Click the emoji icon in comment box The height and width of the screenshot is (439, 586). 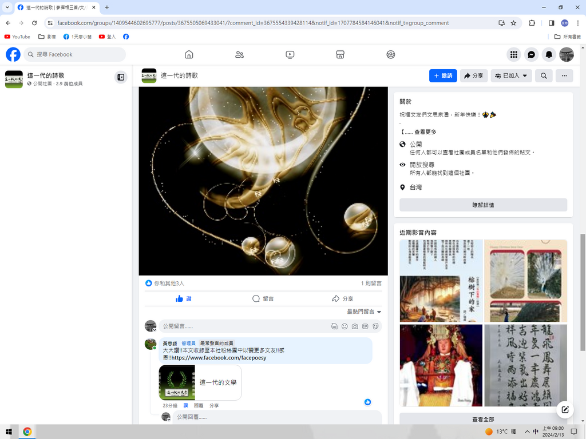coord(345,326)
